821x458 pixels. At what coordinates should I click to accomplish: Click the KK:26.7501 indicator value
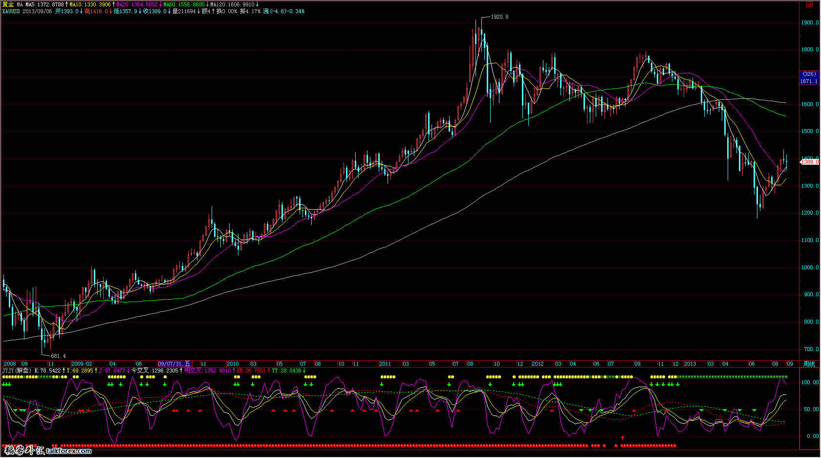click(x=251, y=371)
